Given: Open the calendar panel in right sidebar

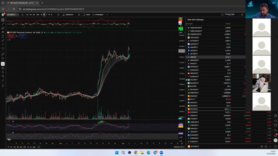Looking at the screenshot, I should (275, 125).
